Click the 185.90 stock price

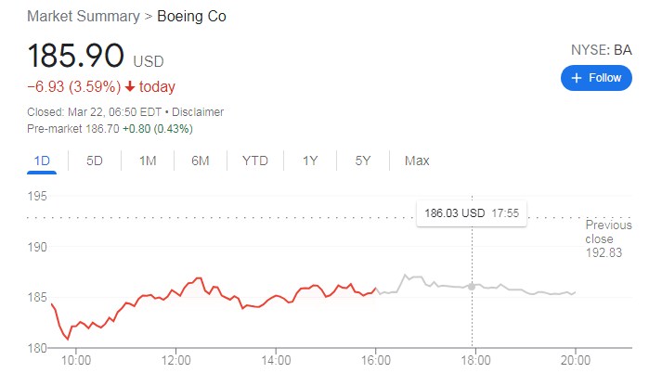(x=76, y=56)
